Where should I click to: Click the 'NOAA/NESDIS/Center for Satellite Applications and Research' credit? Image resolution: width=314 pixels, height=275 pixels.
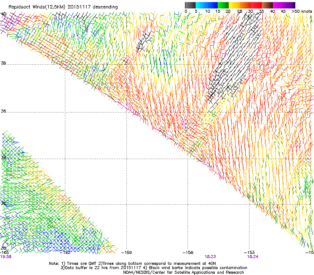pyautogui.click(x=183, y=272)
